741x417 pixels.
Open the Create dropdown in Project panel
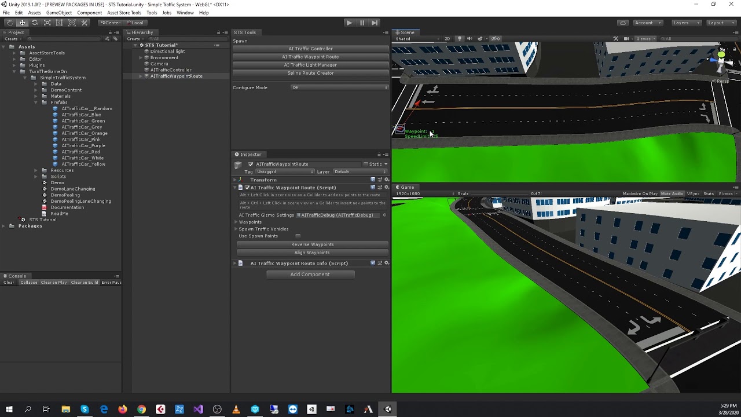click(x=13, y=39)
